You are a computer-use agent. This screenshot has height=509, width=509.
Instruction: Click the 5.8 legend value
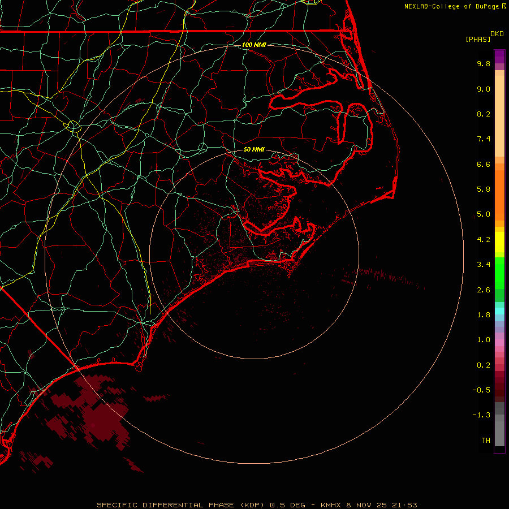pos(484,189)
